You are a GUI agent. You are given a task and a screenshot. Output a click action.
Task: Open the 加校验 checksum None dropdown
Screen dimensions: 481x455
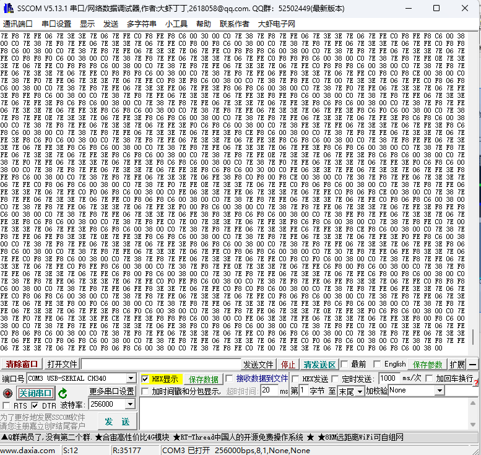(x=440, y=391)
